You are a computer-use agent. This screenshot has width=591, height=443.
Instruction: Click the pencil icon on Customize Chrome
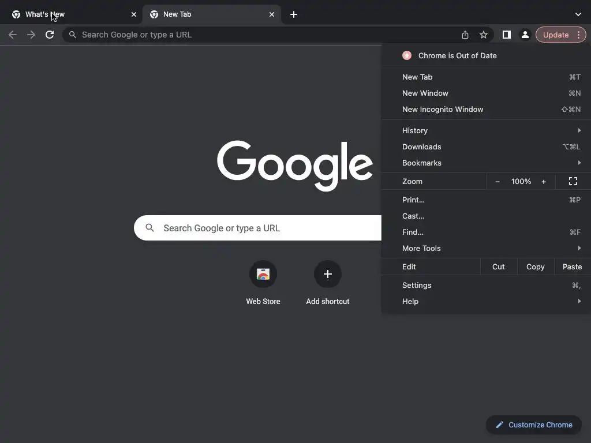tap(499, 425)
